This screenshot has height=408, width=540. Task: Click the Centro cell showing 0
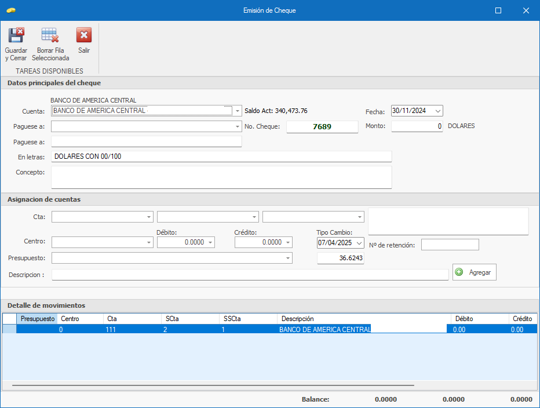(x=80, y=329)
